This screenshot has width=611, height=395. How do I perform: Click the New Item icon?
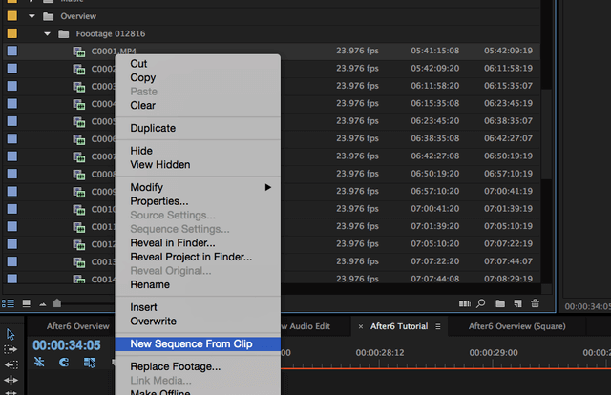coord(517,303)
